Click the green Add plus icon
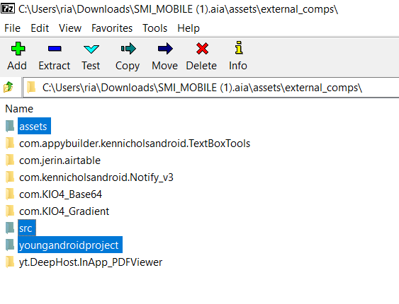The image size is (399, 304). point(18,49)
